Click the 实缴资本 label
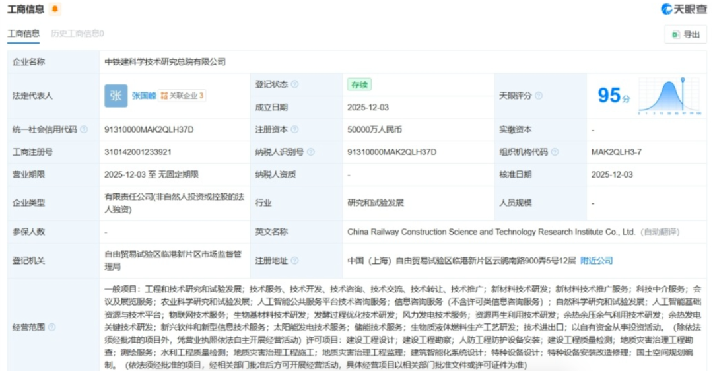The image size is (713, 371). click(515, 129)
